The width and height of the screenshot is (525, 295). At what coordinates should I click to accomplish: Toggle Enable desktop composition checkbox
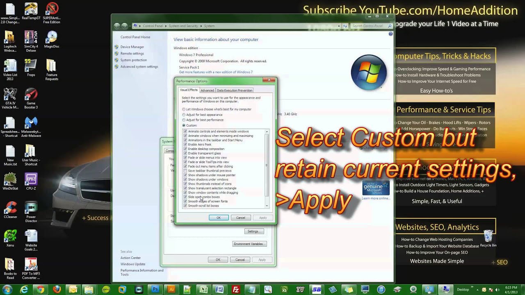[185, 149]
